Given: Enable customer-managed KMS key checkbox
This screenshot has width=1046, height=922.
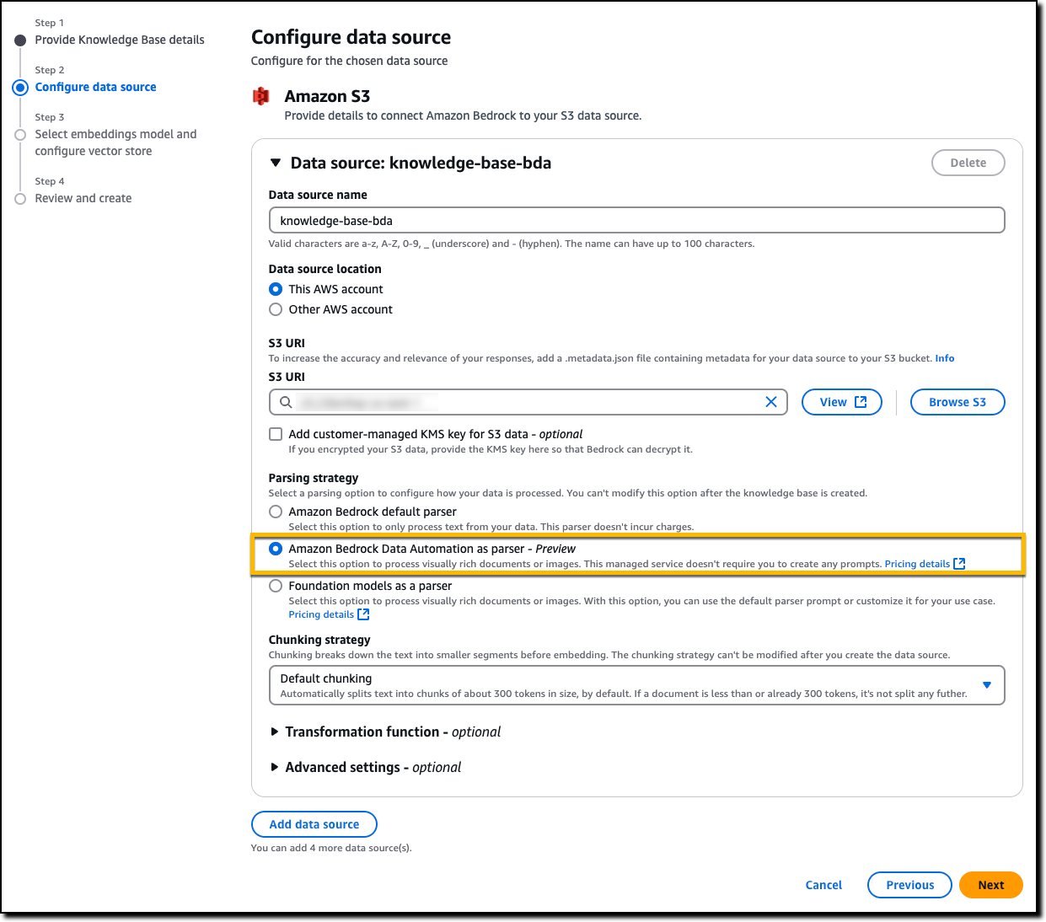Looking at the screenshot, I should click(x=276, y=434).
